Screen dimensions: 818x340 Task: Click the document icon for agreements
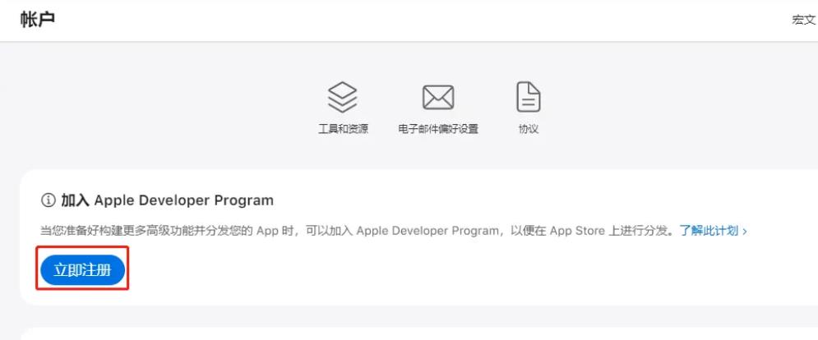[x=529, y=98]
